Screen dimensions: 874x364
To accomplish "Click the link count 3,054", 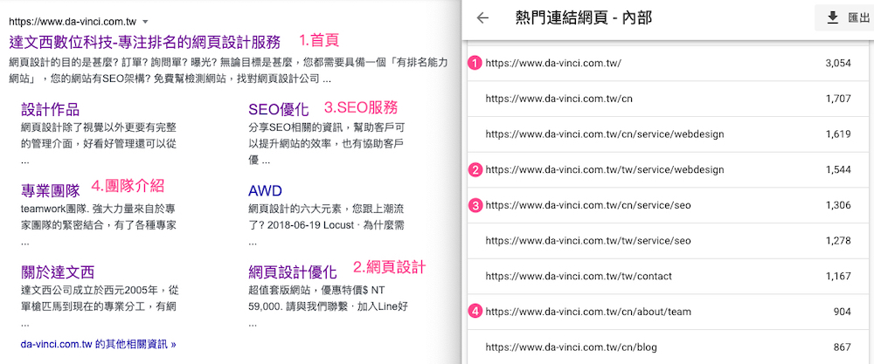I will coord(838,64).
